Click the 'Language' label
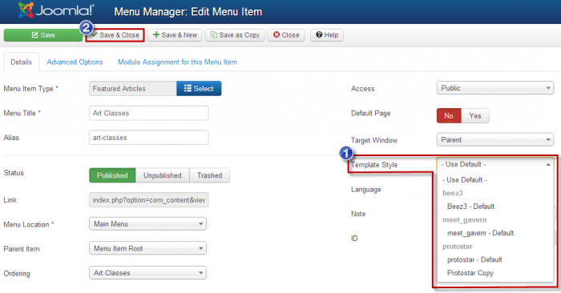 coord(366,190)
